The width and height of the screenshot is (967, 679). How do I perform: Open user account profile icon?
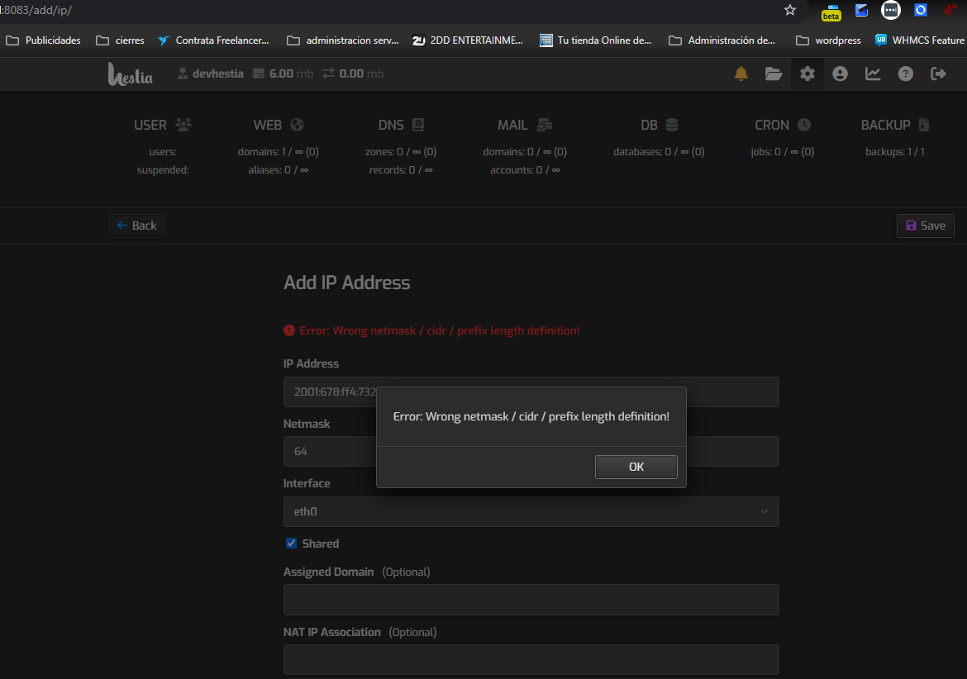point(840,74)
